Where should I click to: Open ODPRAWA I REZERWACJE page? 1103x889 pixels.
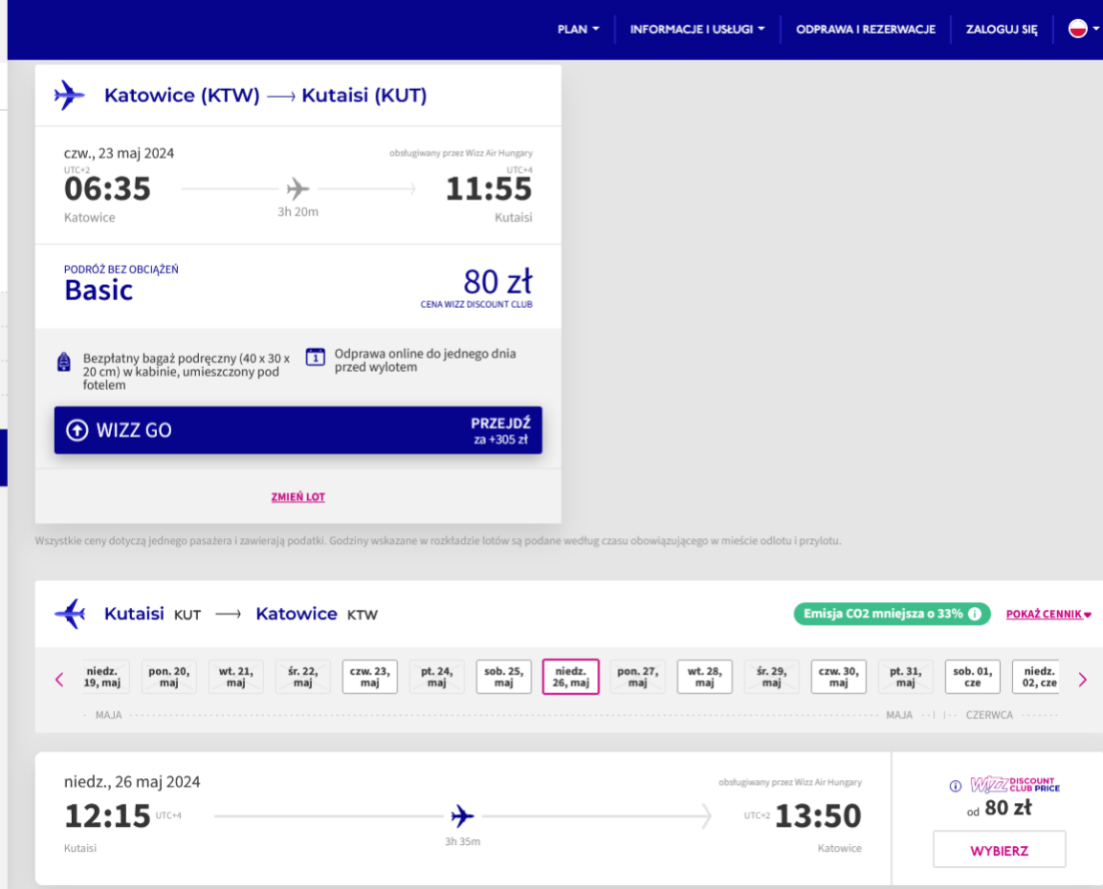[x=865, y=30]
